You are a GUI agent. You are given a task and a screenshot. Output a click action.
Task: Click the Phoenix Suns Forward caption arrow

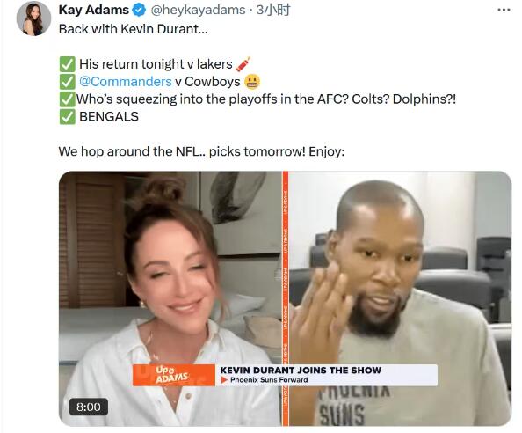coord(224,380)
